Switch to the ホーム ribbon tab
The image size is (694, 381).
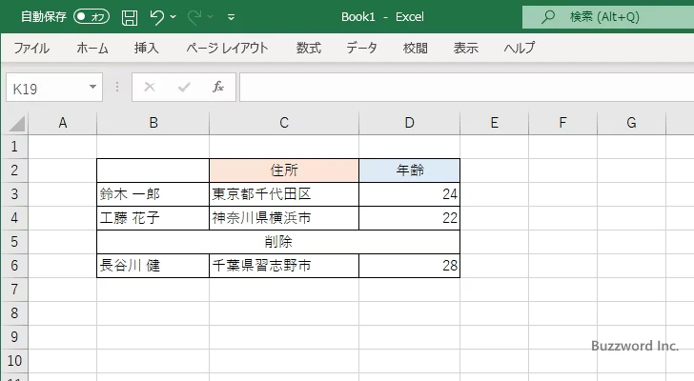click(92, 48)
